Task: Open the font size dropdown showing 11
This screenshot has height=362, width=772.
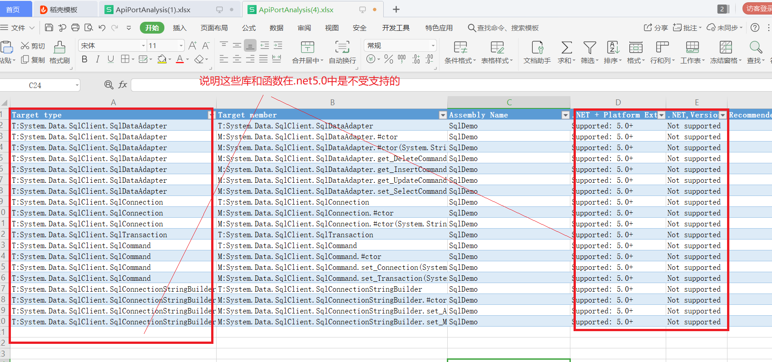Action: [x=181, y=46]
